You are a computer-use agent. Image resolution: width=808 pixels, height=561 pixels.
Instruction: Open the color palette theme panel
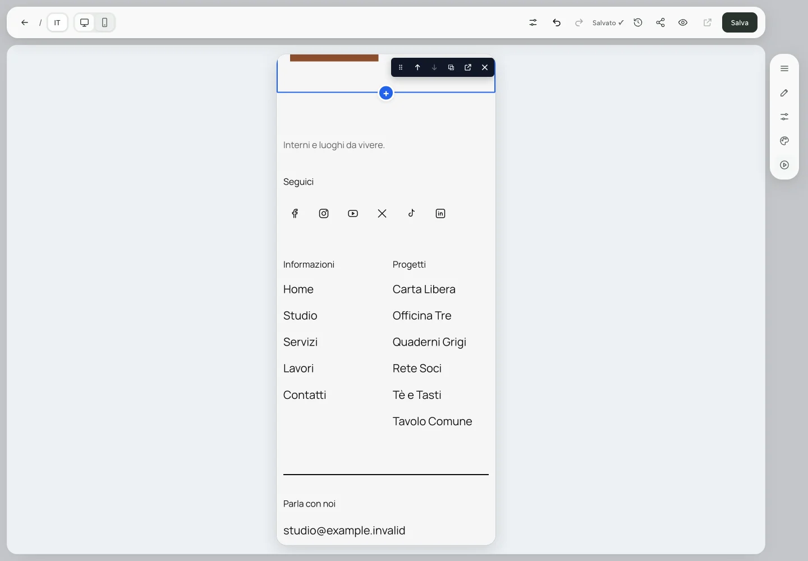tap(784, 141)
